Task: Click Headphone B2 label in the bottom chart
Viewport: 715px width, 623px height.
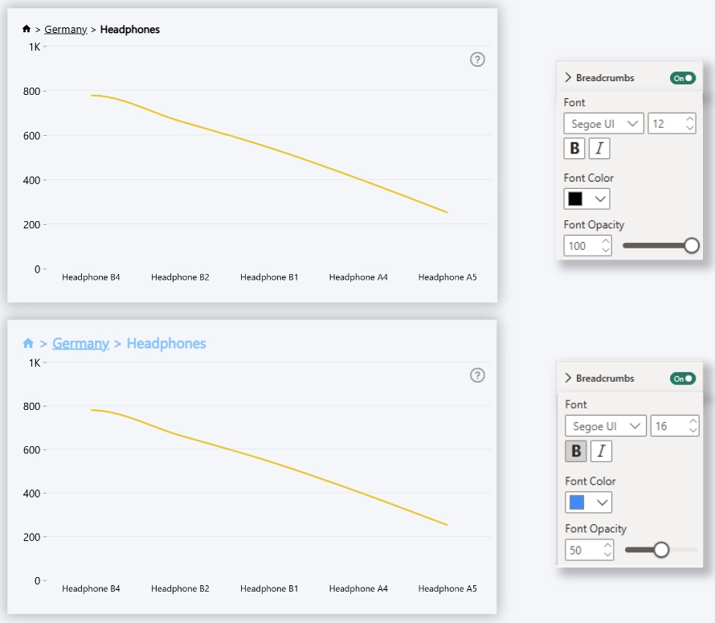Action: pos(180,588)
